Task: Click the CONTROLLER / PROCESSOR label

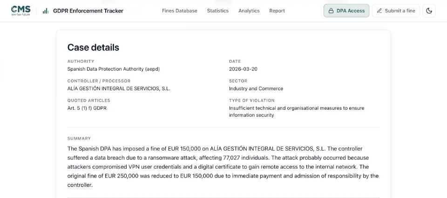Action: (x=99, y=81)
